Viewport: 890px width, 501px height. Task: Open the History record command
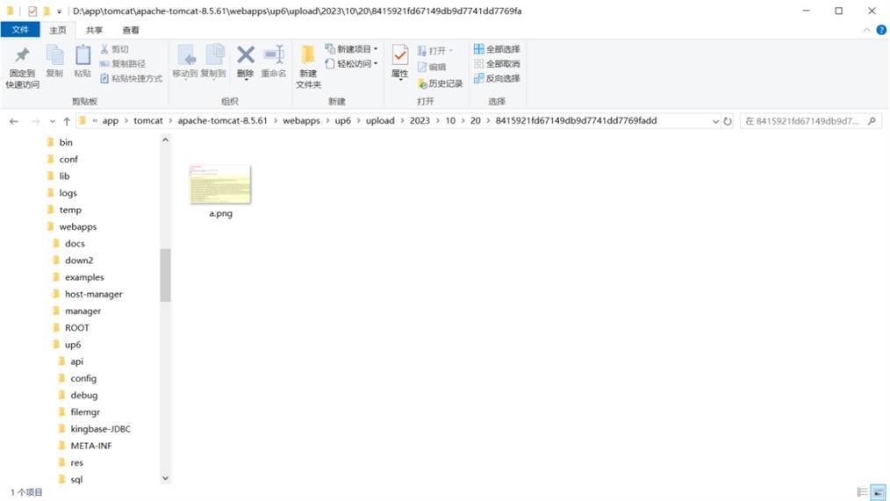pos(440,83)
